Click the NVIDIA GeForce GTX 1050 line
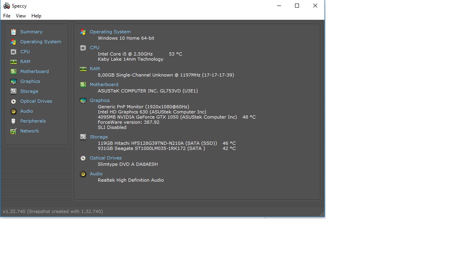 [x=167, y=117]
